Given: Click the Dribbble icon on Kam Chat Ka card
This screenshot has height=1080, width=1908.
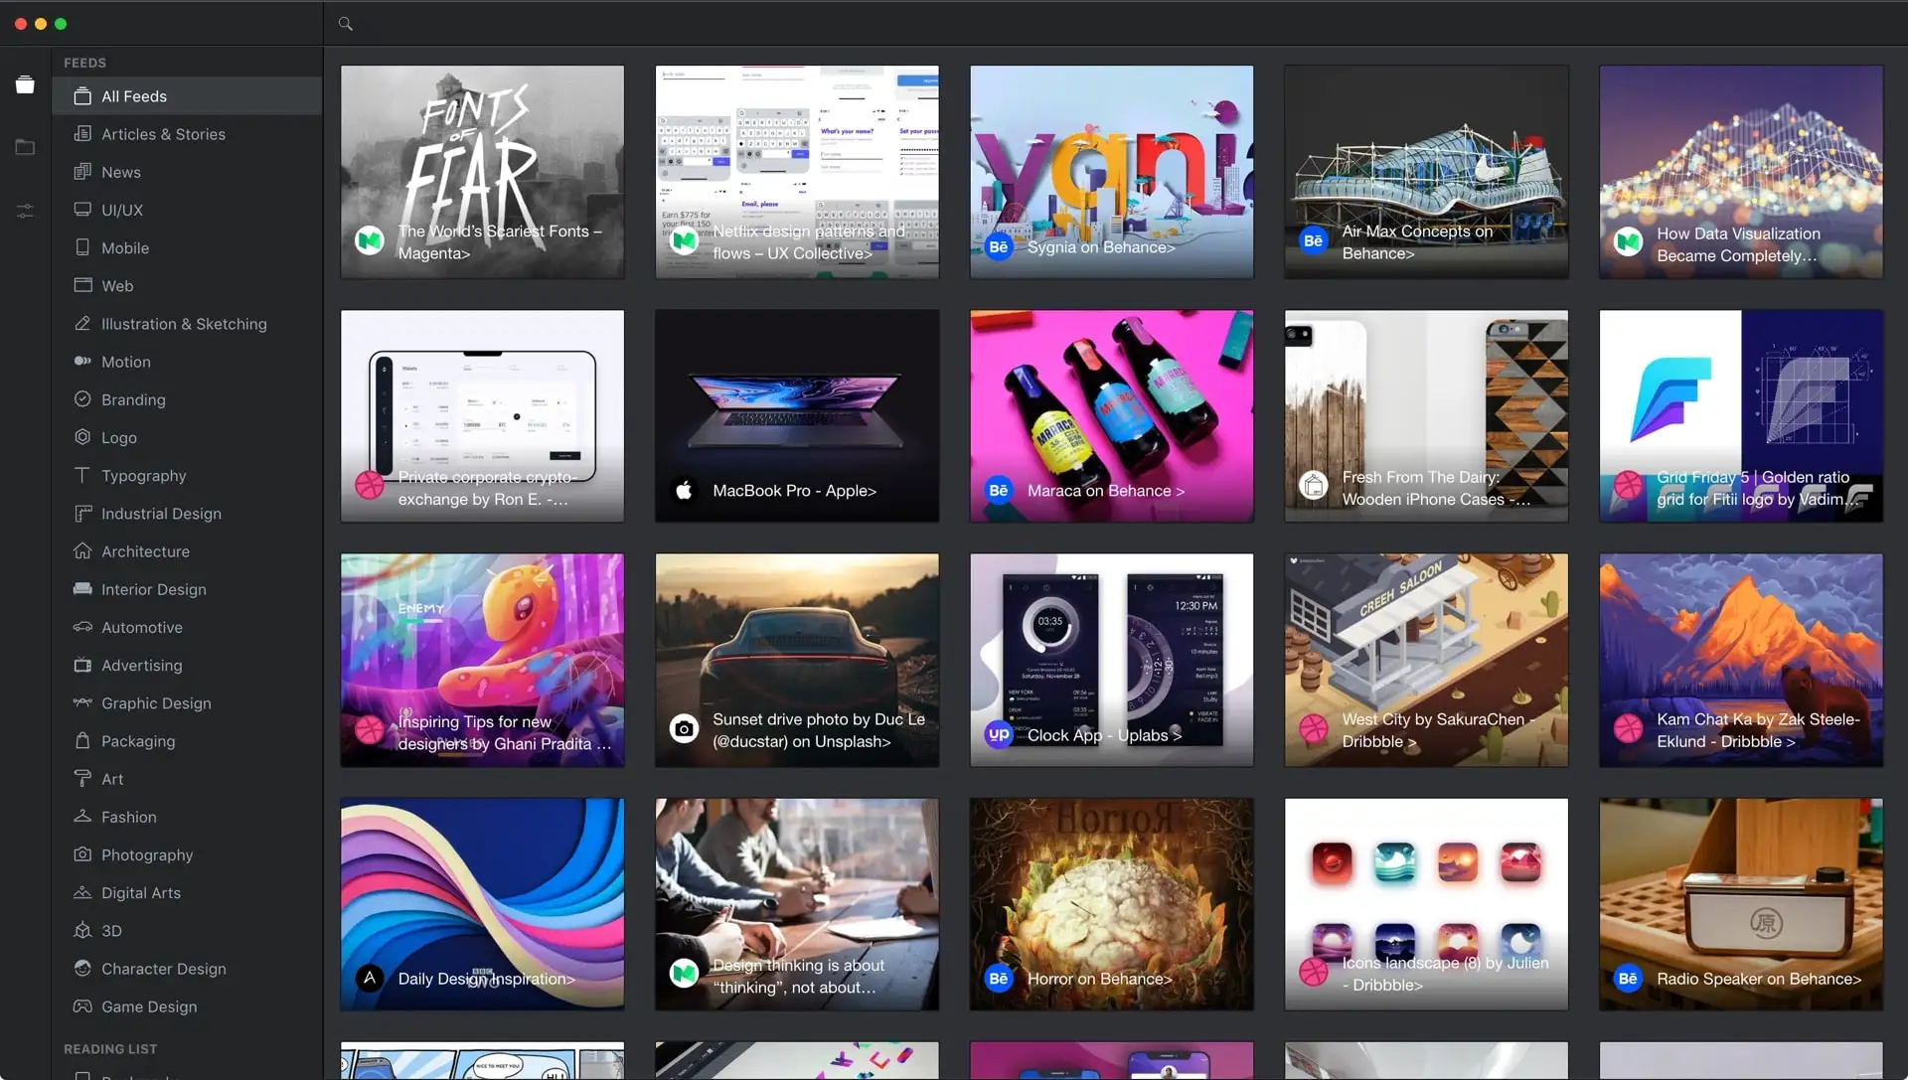Looking at the screenshot, I should (x=1627, y=729).
